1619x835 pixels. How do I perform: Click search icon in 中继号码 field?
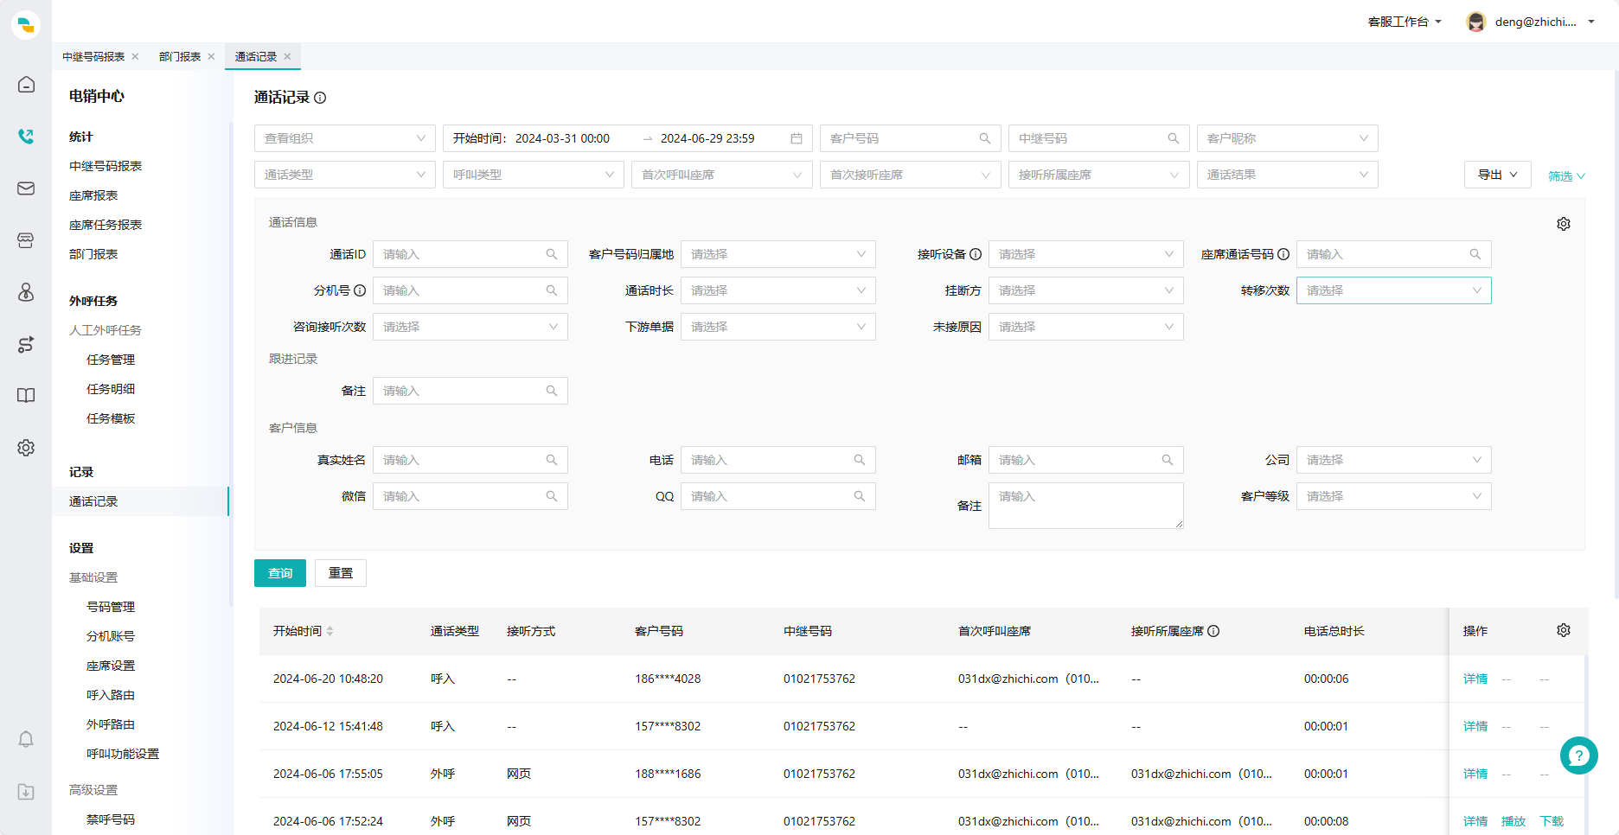[x=1174, y=138]
